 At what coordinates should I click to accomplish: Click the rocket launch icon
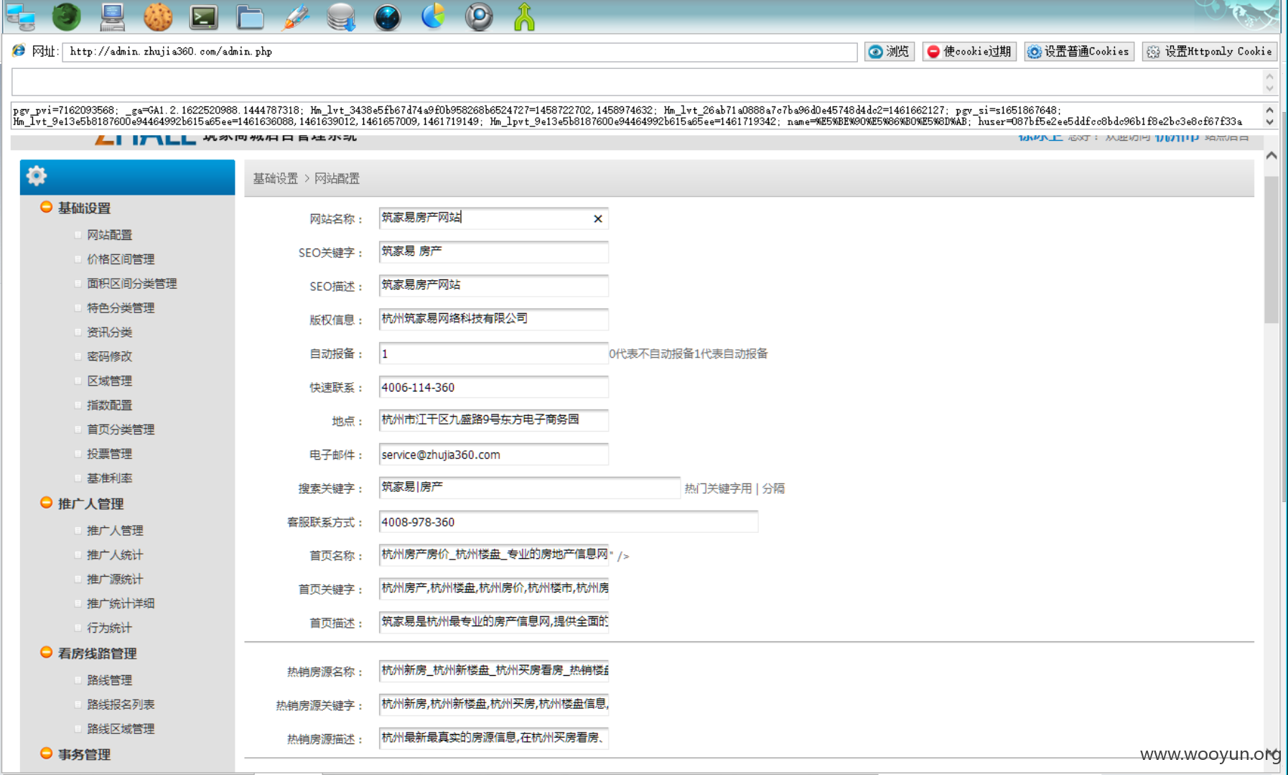296,17
